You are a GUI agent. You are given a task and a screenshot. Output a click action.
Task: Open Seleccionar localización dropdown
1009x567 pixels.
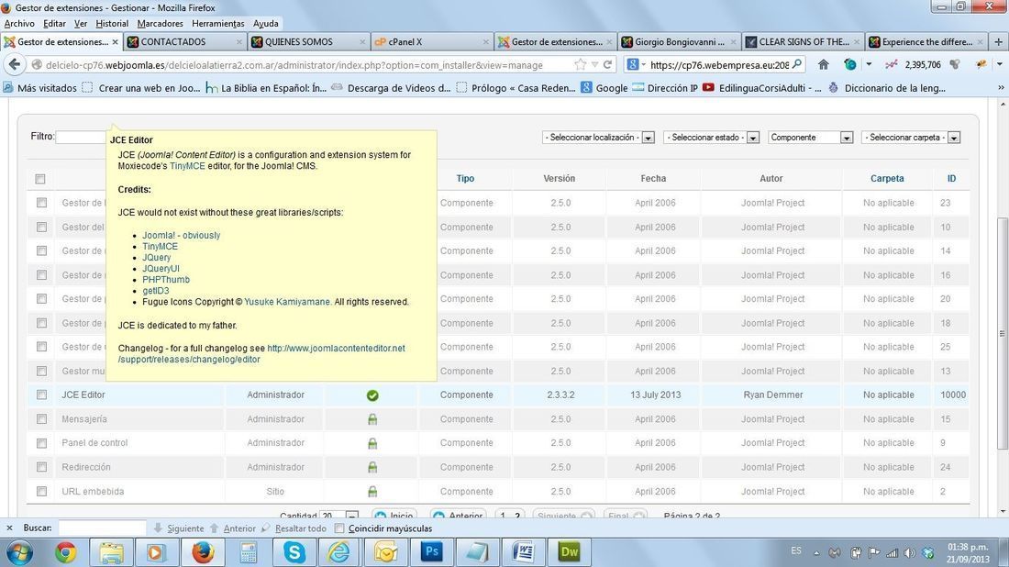pyautogui.click(x=598, y=137)
